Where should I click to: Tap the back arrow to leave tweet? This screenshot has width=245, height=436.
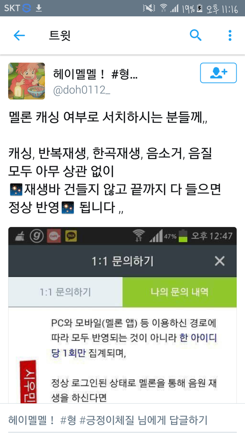(x=19, y=36)
